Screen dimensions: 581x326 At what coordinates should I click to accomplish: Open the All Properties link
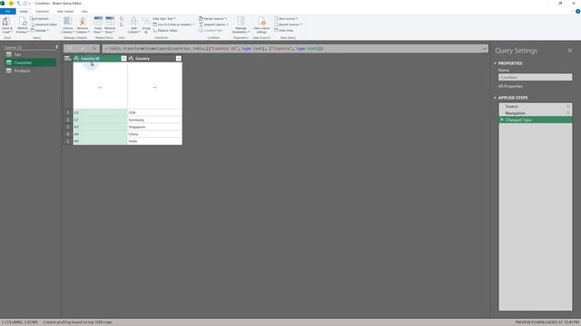(510, 86)
